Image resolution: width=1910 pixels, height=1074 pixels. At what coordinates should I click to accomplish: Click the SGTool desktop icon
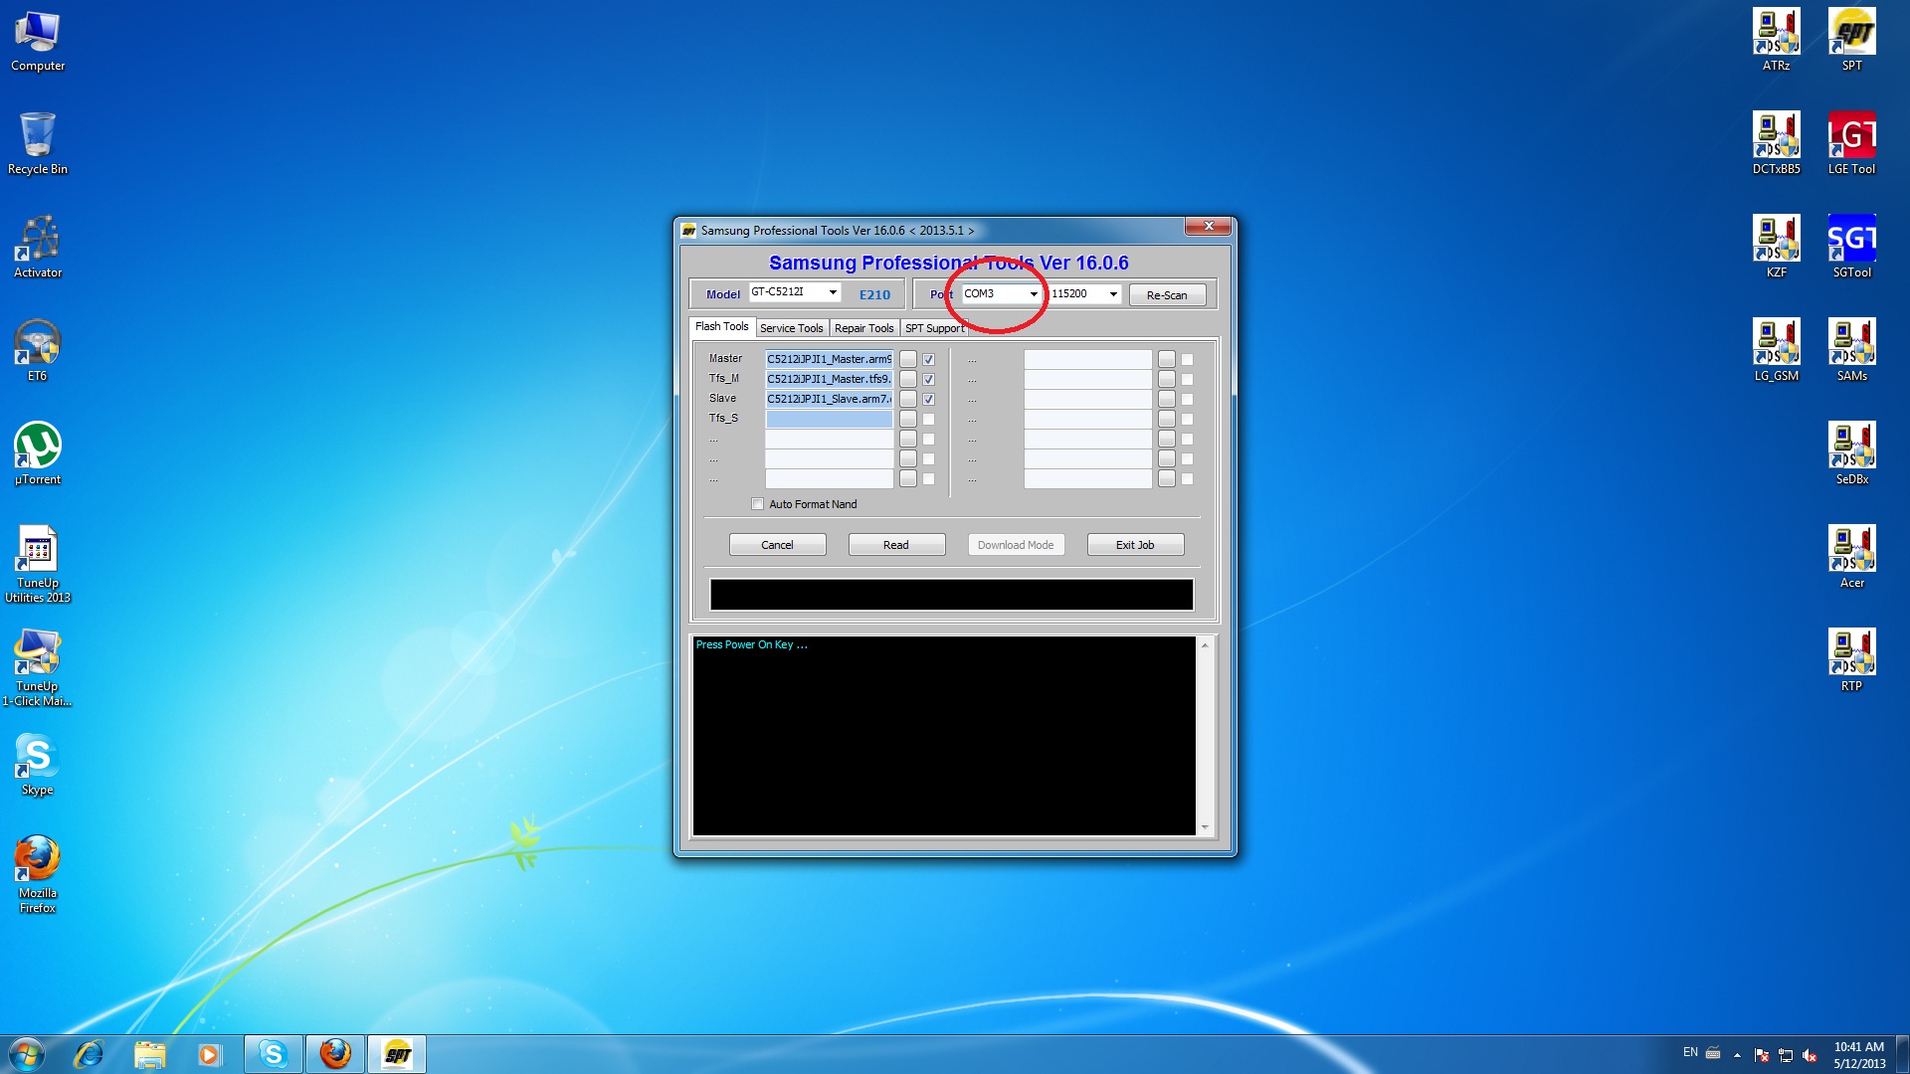point(1852,248)
